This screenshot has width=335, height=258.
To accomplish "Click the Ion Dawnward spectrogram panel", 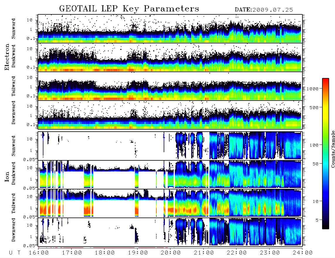I will [x=170, y=232].
